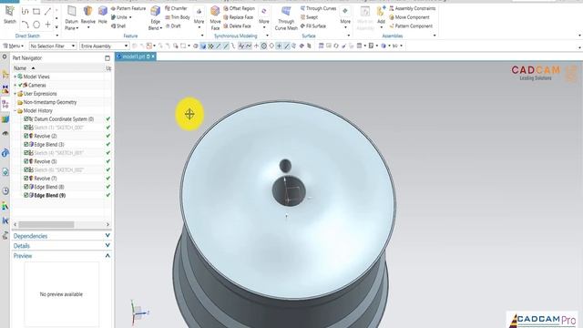Click the Trim Body tool
Screen dimensions: 583x328
click(x=178, y=17)
